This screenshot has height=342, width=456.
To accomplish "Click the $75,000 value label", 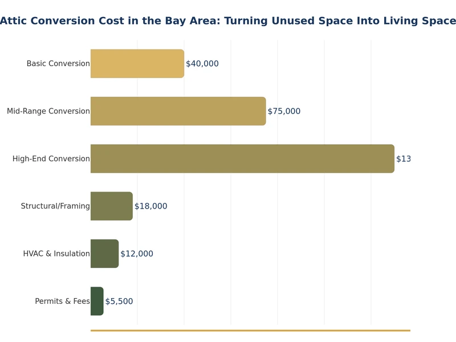I will (x=284, y=111).
